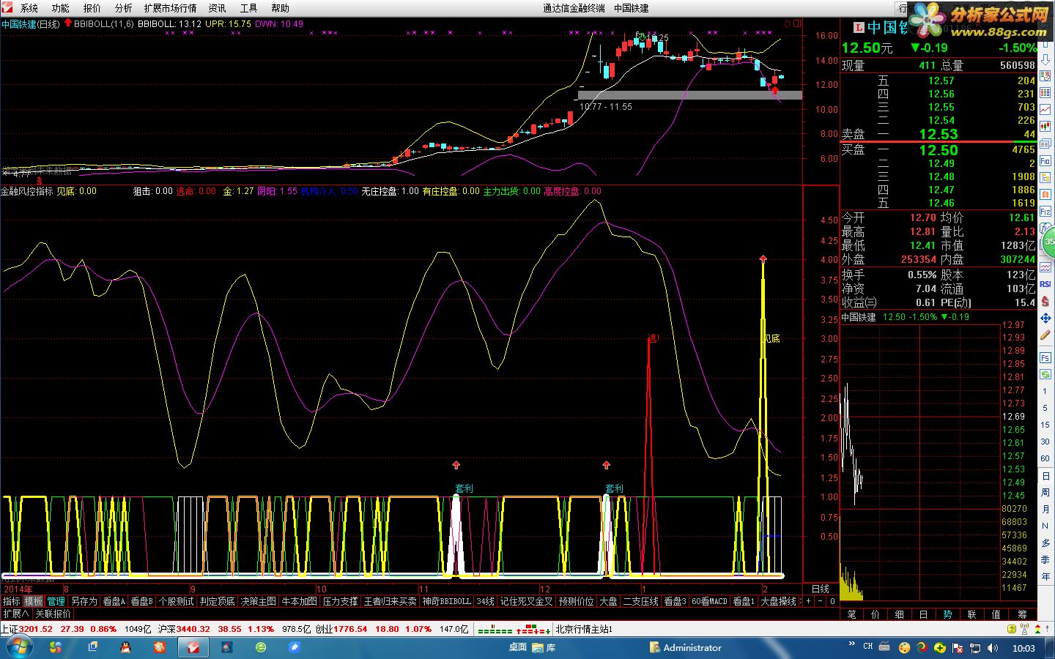The height and width of the screenshot is (659, 1055).
Task: Click the candlestick chart sidebar icon
Action: coord(1045,126)
